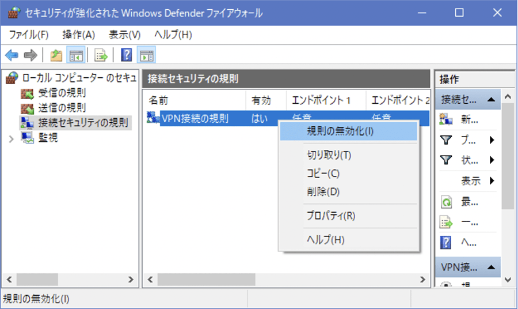
Task: Expand the 監視 tree node chevron
Action: [12, 139]
